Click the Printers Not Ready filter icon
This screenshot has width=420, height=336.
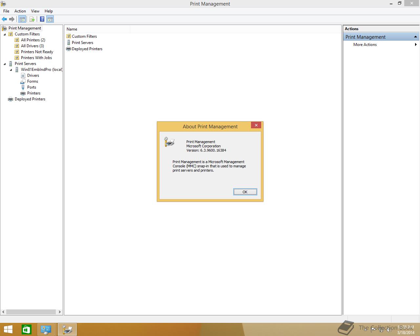tap(17, 52)
